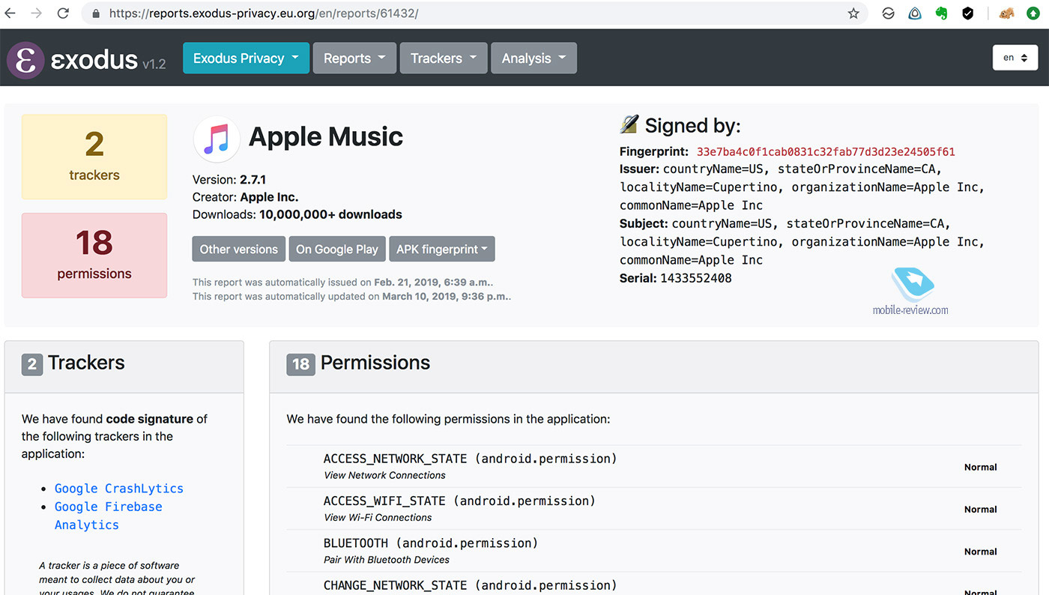Click the brown animal avatar icon

click(x=1007, y=13)
